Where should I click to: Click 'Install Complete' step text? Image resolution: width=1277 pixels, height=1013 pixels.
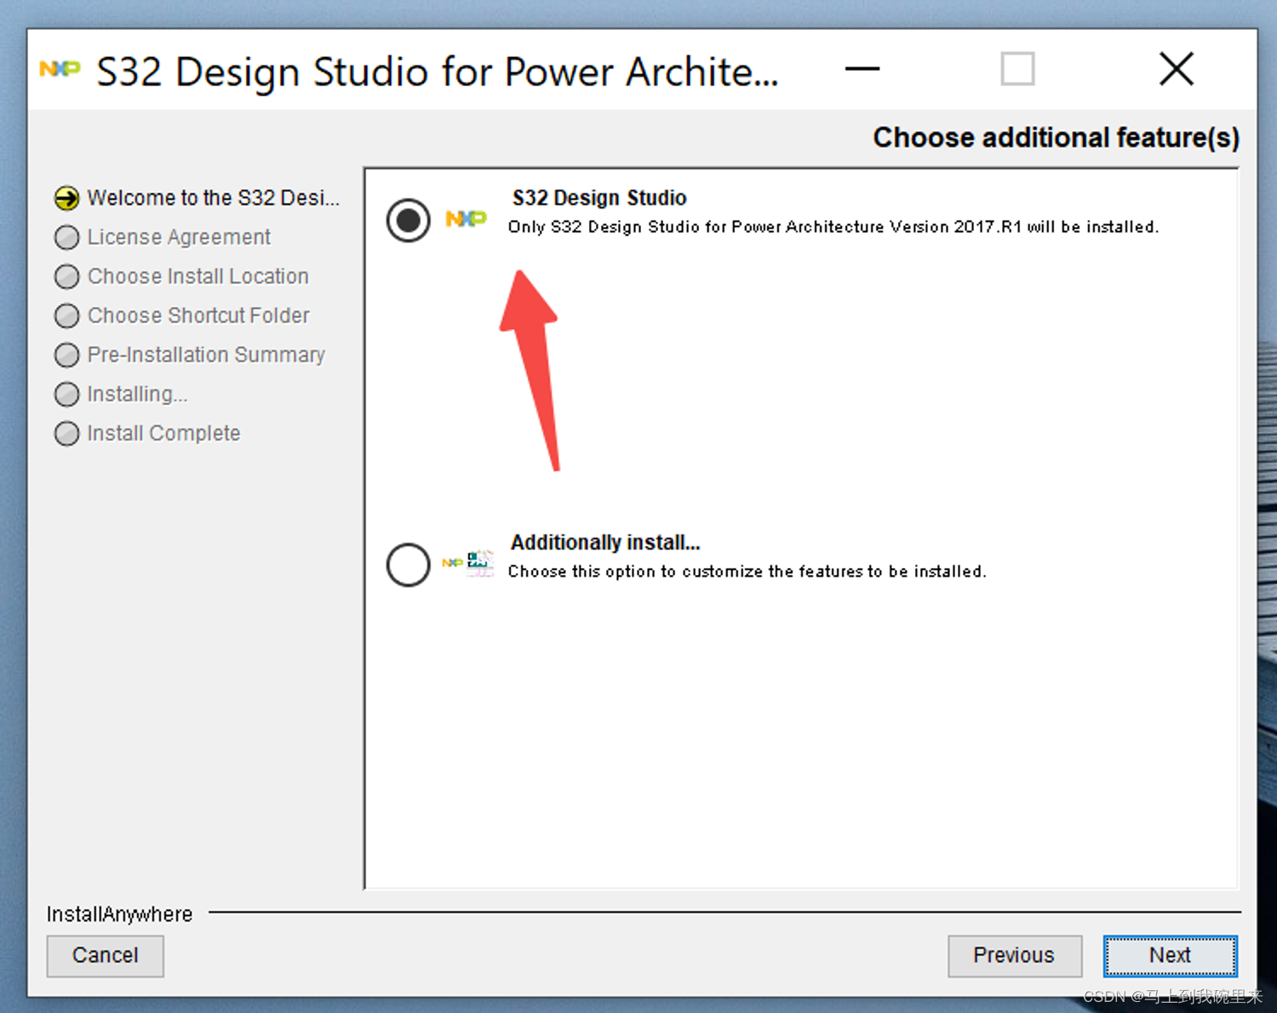pos(163,433)
